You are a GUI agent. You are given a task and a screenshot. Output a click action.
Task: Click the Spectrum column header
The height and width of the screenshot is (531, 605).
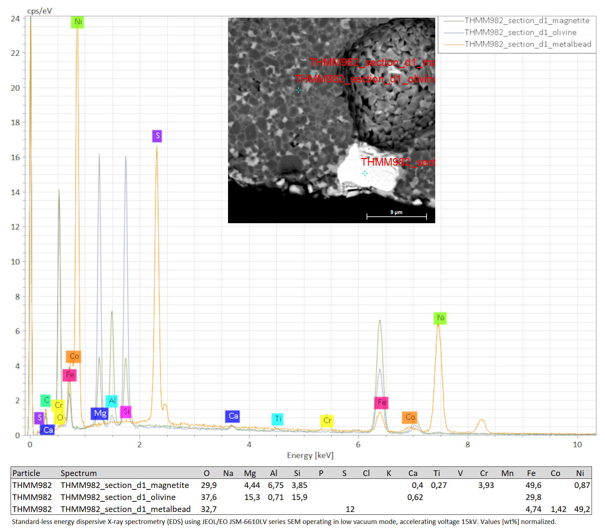[x=78, y=473]
